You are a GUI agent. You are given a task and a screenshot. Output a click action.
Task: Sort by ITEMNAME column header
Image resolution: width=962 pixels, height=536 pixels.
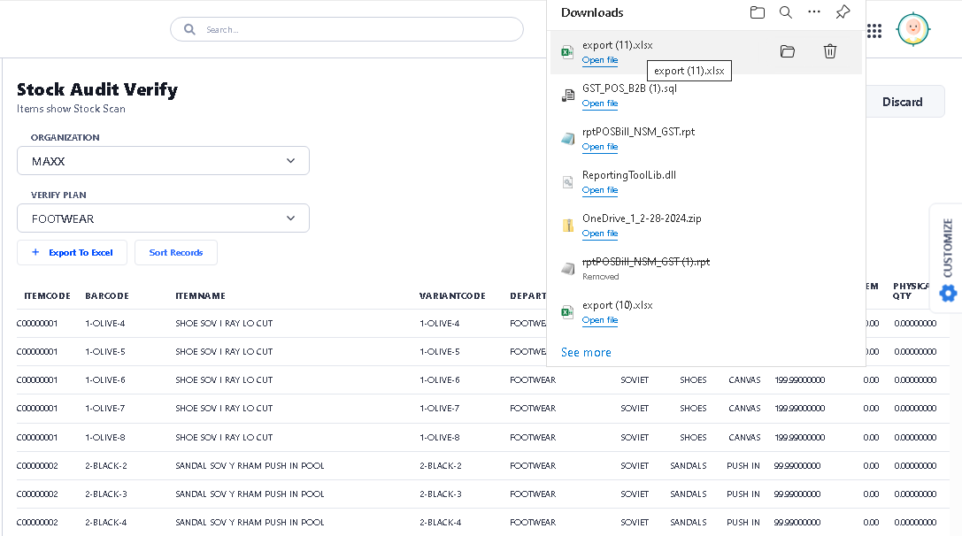[201, 296]
